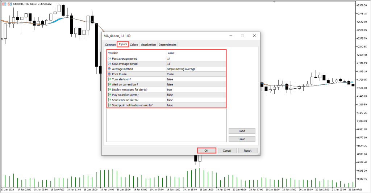Select the Price to use label
The image size is (371, 193).
coord(119,74)
